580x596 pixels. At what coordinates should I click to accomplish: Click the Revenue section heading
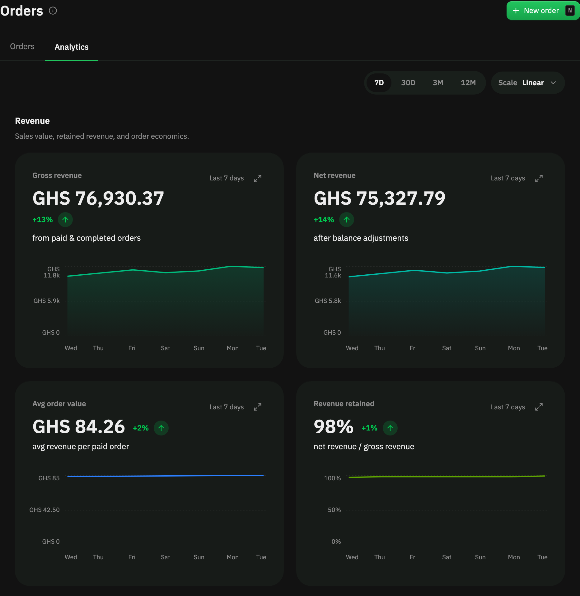(x=32, y=121)
